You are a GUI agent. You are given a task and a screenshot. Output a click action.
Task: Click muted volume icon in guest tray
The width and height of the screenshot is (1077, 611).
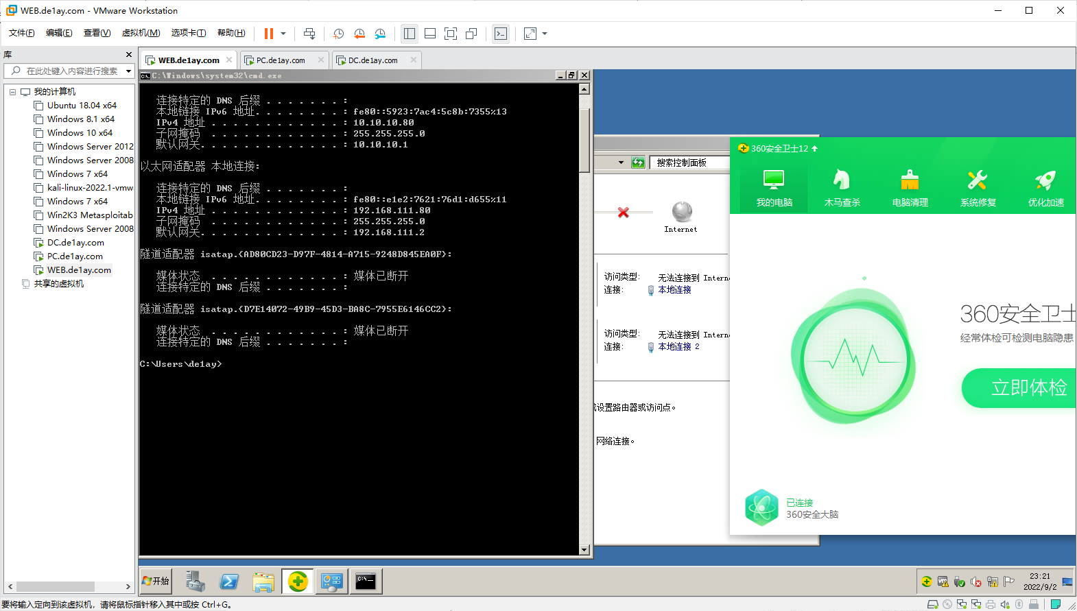pos(976,582)
